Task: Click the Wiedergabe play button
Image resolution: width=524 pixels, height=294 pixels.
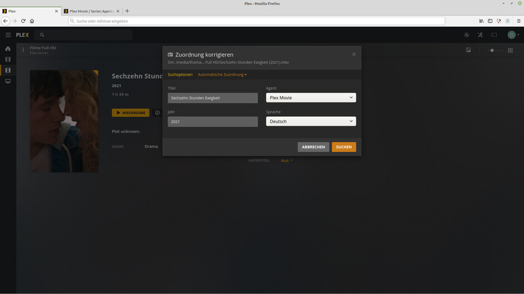Action: point(131,113)
